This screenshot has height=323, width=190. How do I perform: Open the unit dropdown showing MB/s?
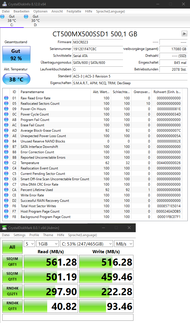[124, 244]
